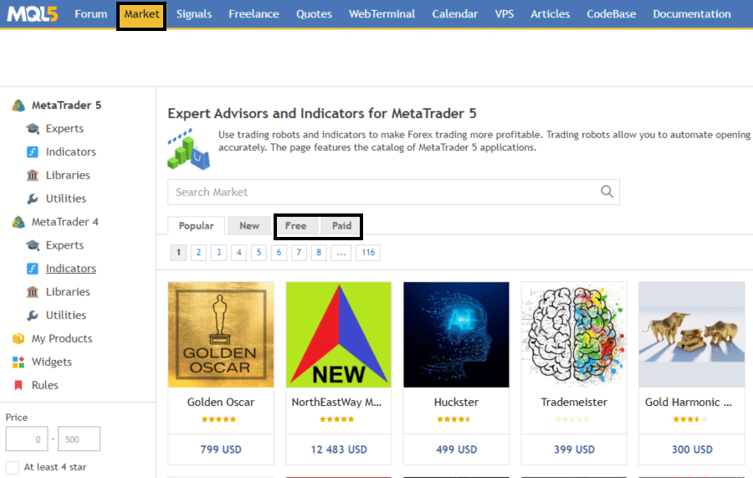The image size is (753, 478).
Task: Click the MetaTrader 4 section icon
Action: click(x=18, y=222)
